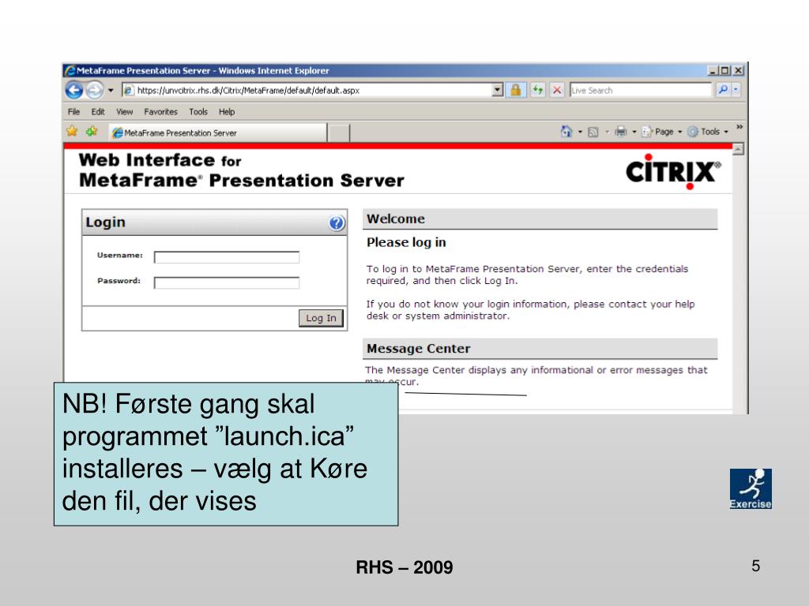The height and width of the screenshot is (606, 809).
Task: Click the red Stop loading icon
Action: [x=557, y=90]
